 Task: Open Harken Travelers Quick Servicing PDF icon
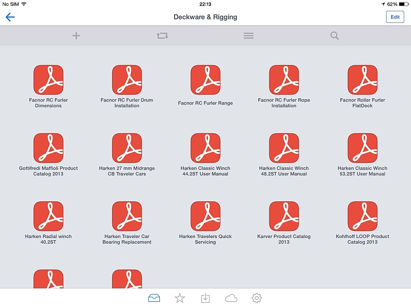click(205, 216)
